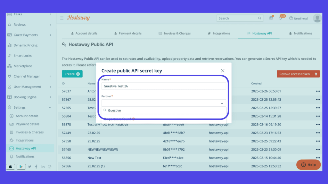Open Marketplace in sidebar
328x184 pixels.
23,66
